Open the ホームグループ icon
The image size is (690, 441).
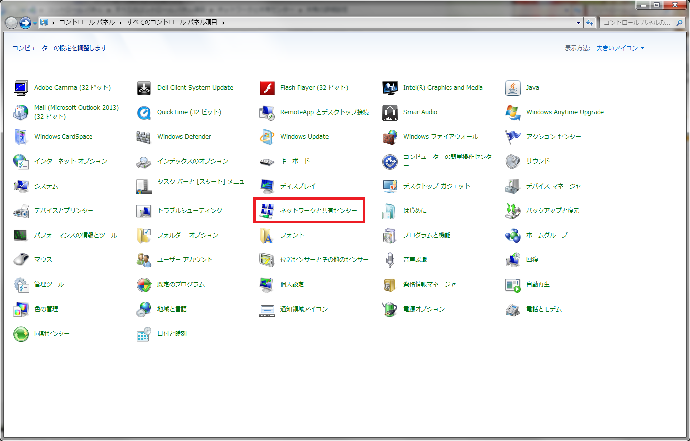[513, 236]
